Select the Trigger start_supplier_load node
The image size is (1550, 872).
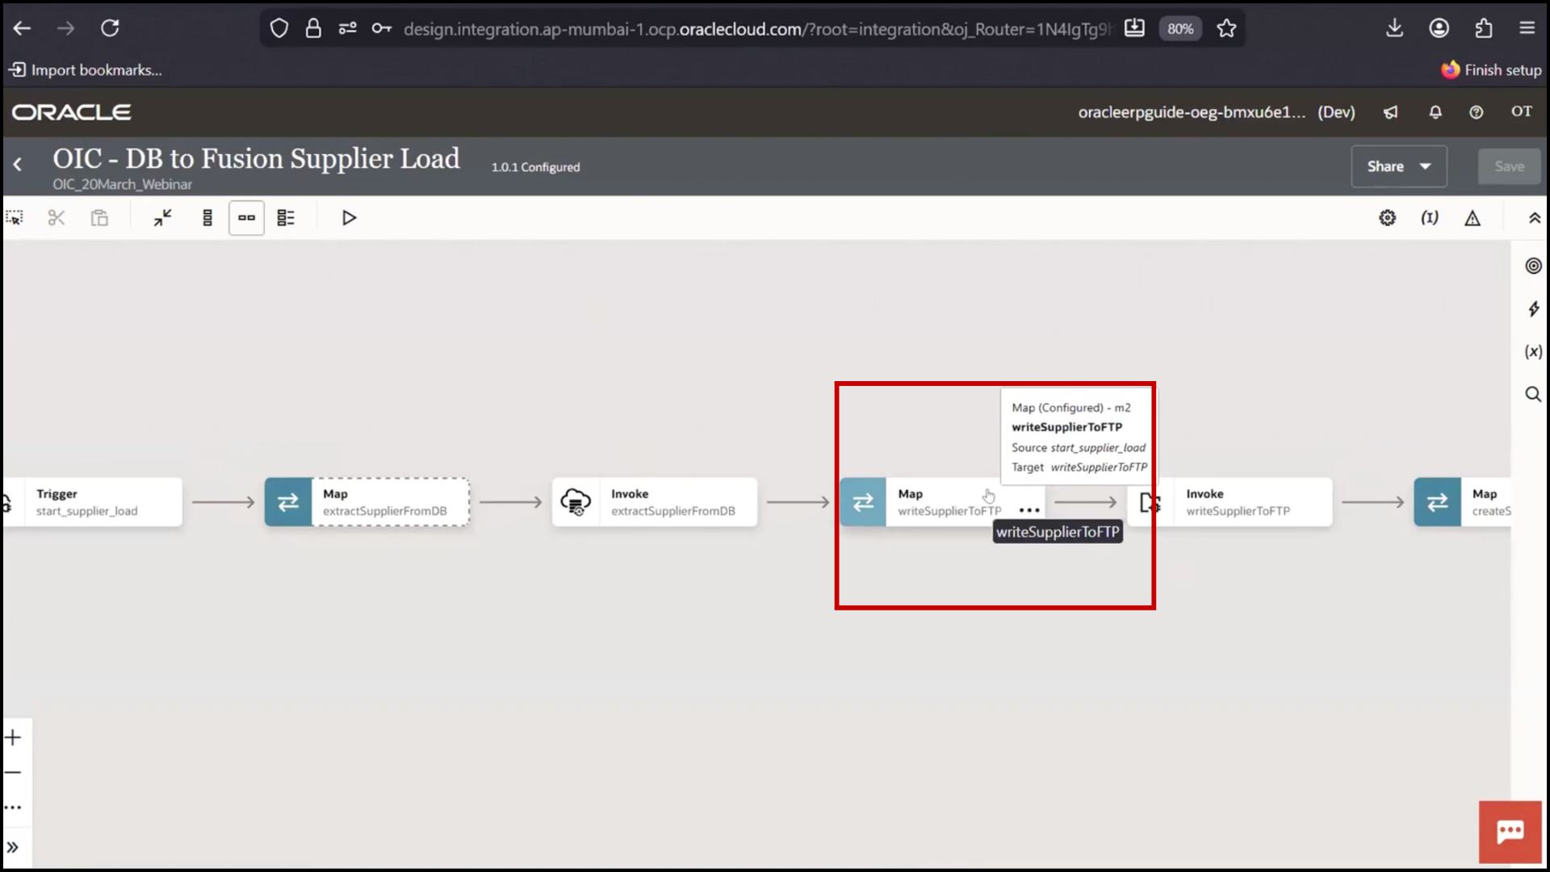point(92,502)
